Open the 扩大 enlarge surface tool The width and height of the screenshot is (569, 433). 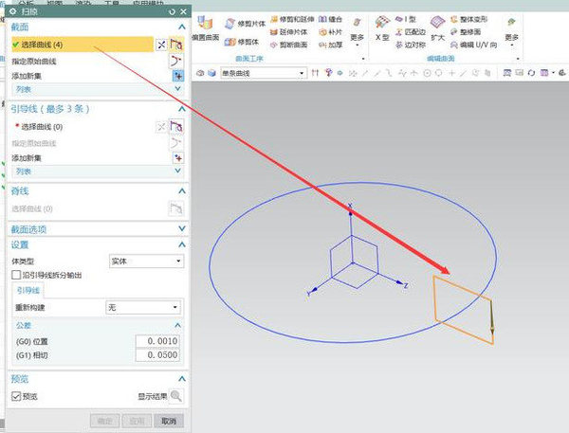point(437,28)
